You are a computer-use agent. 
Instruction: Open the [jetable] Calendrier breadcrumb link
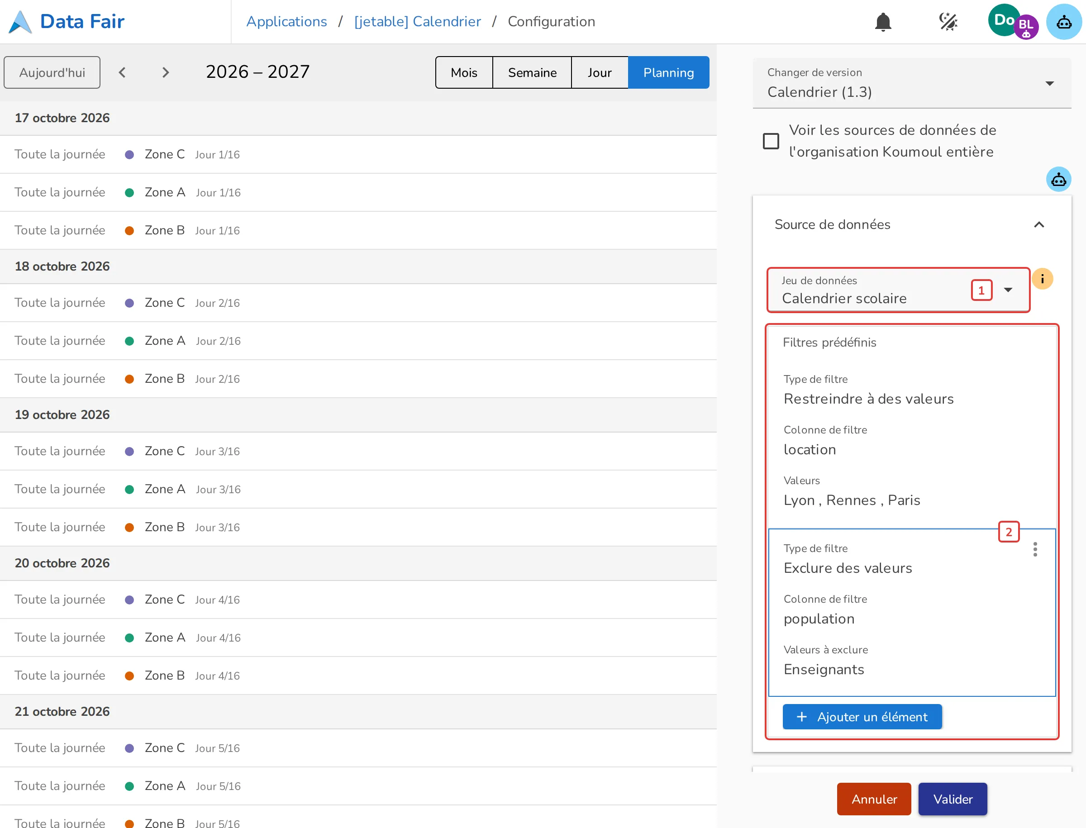click(x=417, y=22)
